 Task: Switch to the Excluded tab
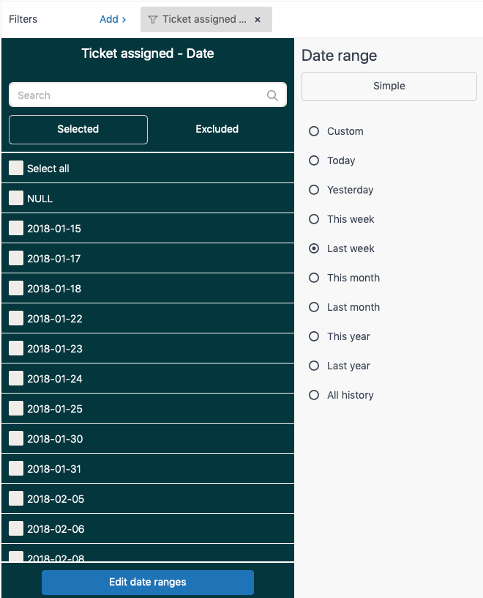[x=217, y=129]
